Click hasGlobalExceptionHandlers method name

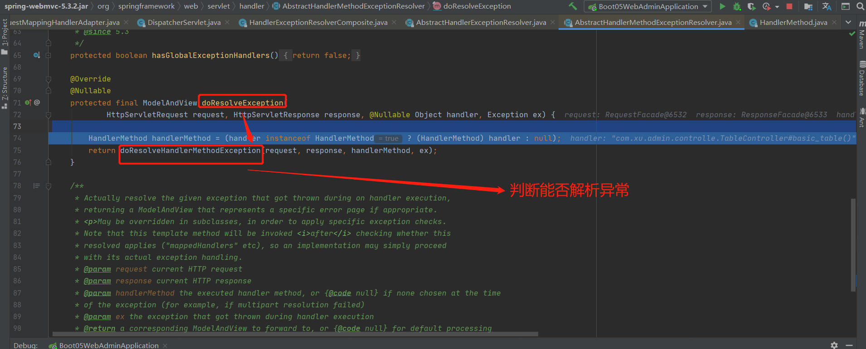pyautogui.click(x=210, y=55)
